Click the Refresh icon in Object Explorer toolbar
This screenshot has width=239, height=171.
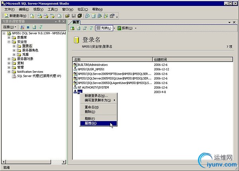[x=34, y=27]
